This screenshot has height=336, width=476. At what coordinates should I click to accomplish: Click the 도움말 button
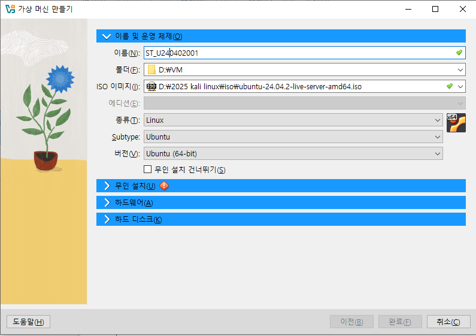click(x=28, y=322)
